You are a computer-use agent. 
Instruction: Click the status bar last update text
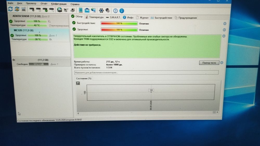49,120
